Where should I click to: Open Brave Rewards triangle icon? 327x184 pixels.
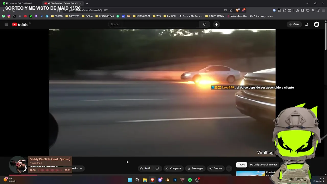243,10
